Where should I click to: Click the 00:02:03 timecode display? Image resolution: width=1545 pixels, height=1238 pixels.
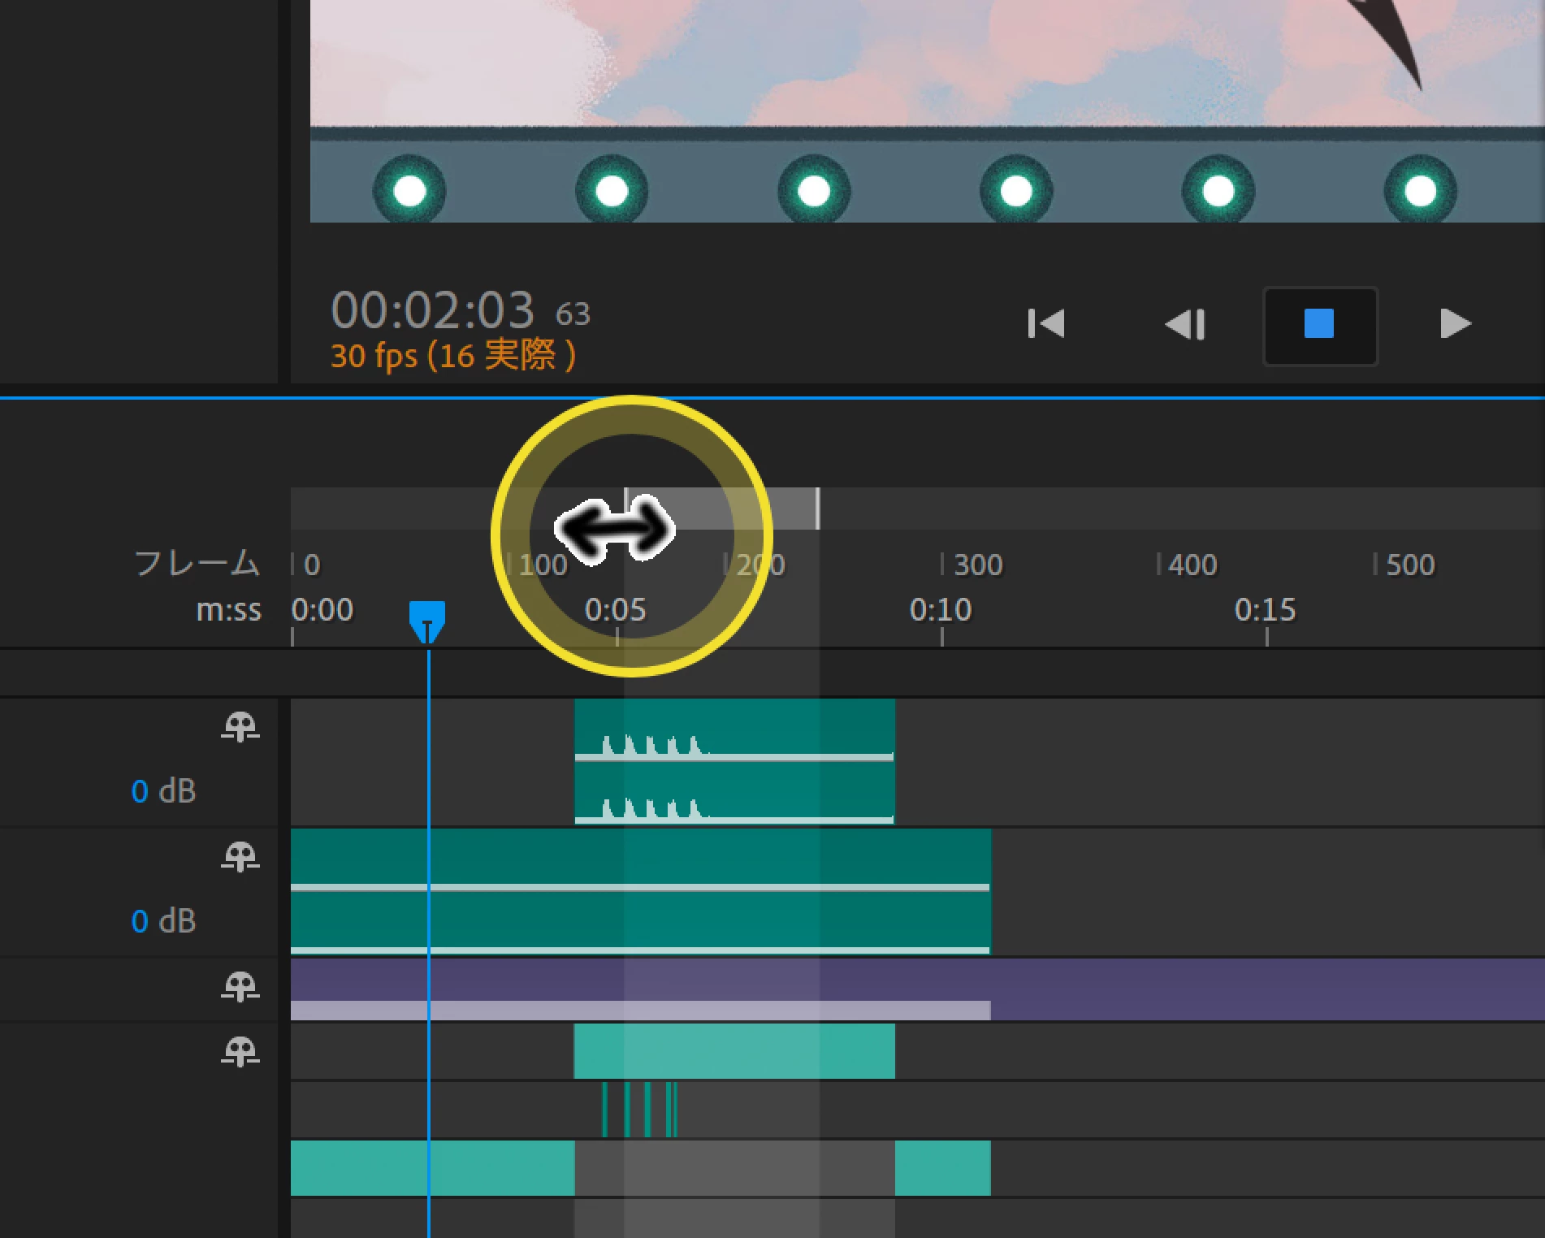point(432,309)
